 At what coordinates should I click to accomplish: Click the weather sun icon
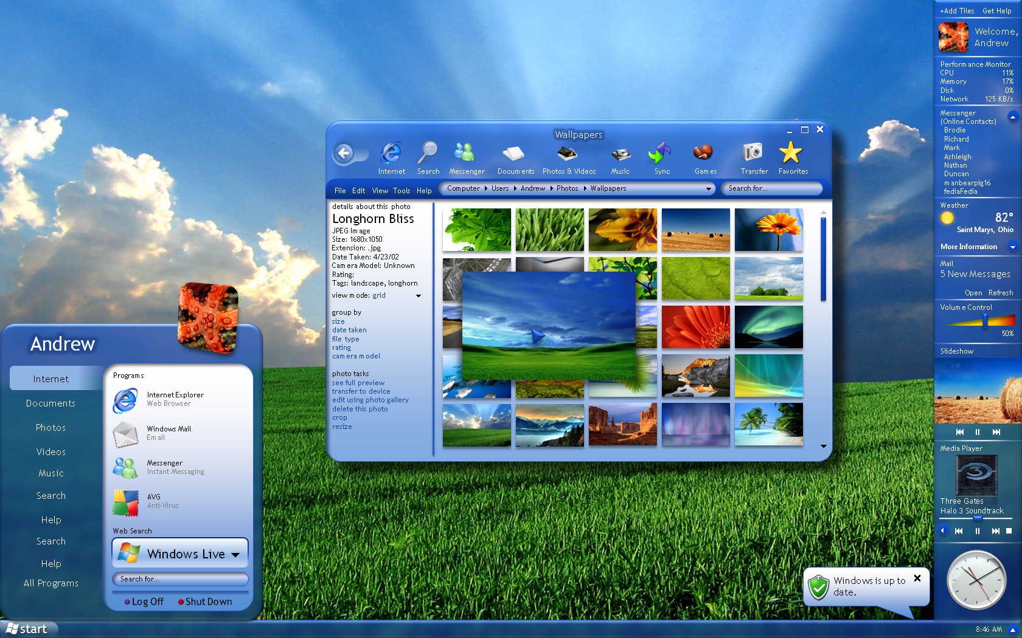947,218
